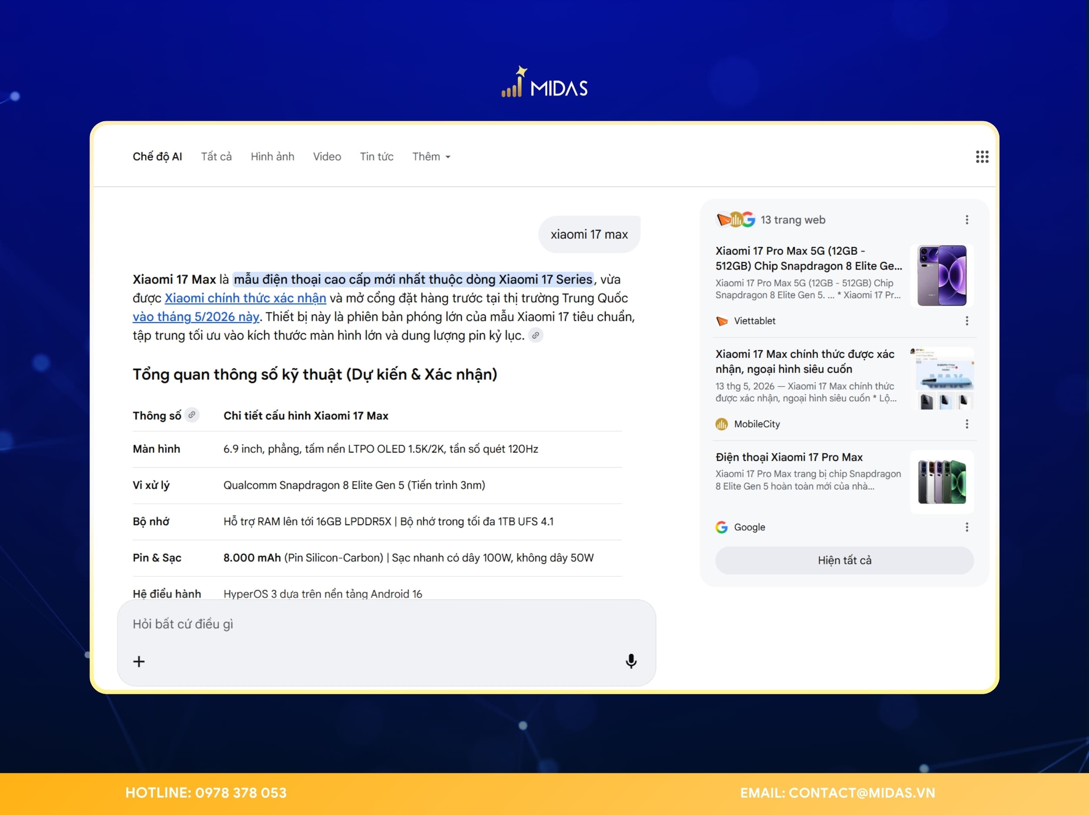Screen dimensions: 1089x815
Task: Click 'Vi xử lý' row label
Action: pos(151,485)
